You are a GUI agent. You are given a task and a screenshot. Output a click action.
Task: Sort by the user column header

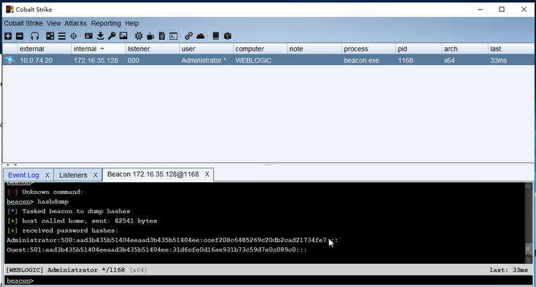click(x=207, y=49)
